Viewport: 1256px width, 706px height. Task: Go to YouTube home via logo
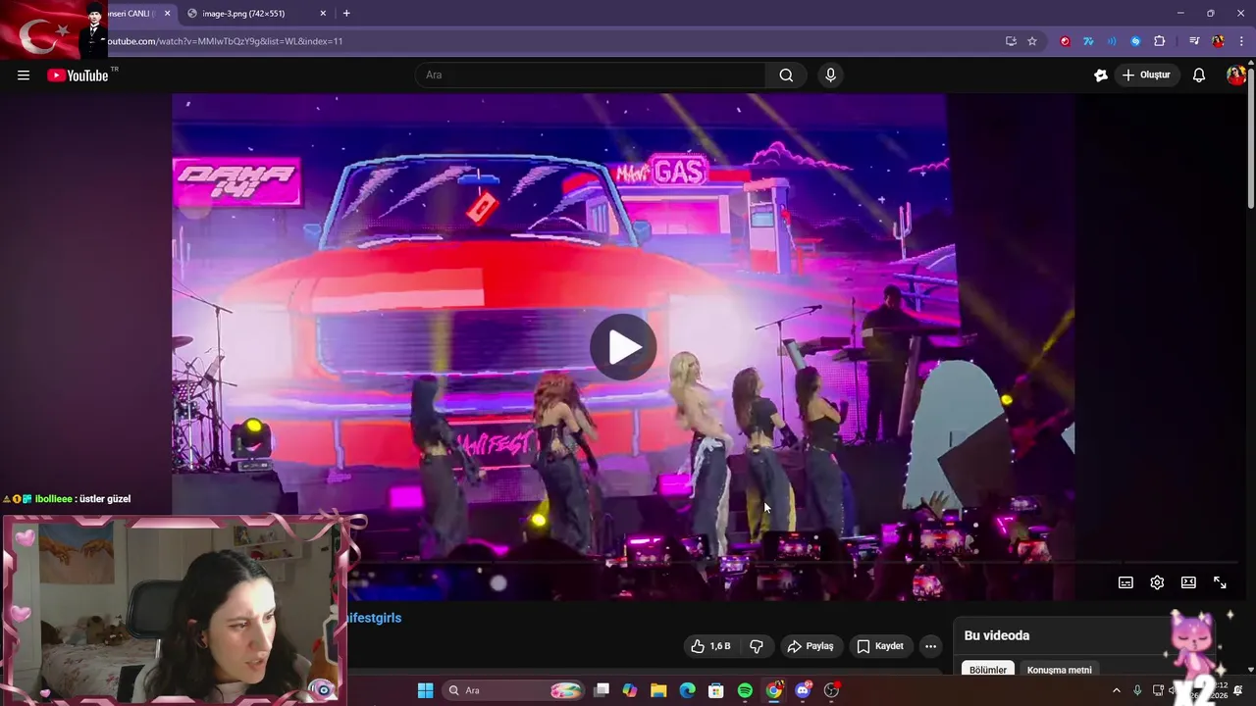(x=78, y=76)
